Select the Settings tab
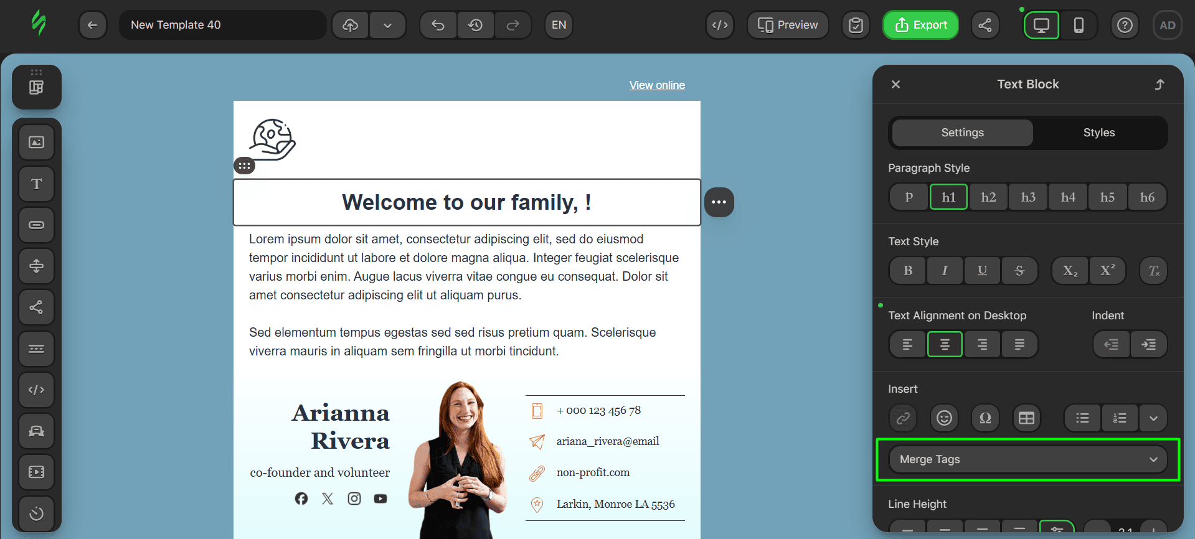 (962, 133)
